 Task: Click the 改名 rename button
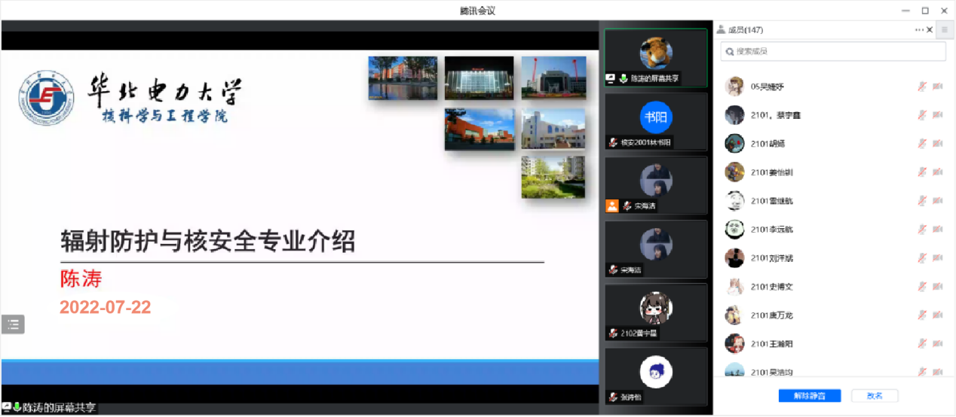(x=875, y=396)
